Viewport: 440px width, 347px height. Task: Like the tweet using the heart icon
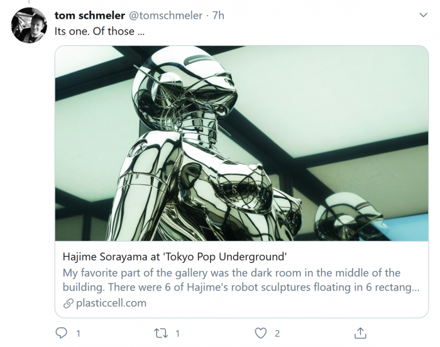tap(260, 333)
